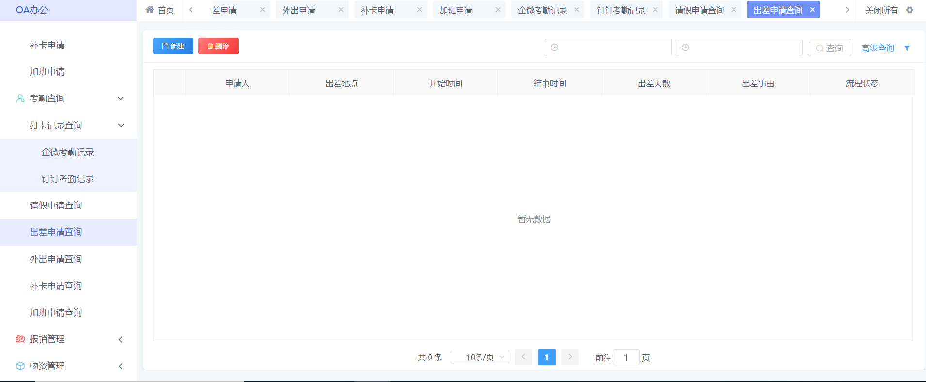
Task: Close the 出差申请查询 tab with its X
Action: click(x=813, y=10)
